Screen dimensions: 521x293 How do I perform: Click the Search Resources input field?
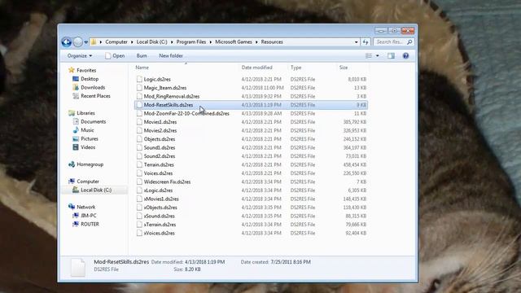pyautogui.click(x=389, y=42)
